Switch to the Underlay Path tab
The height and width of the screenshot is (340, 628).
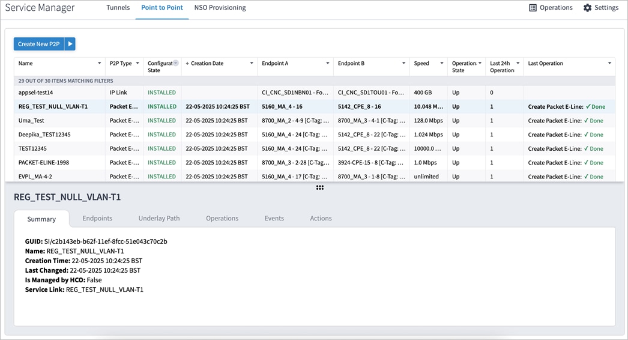coord(159,219)
